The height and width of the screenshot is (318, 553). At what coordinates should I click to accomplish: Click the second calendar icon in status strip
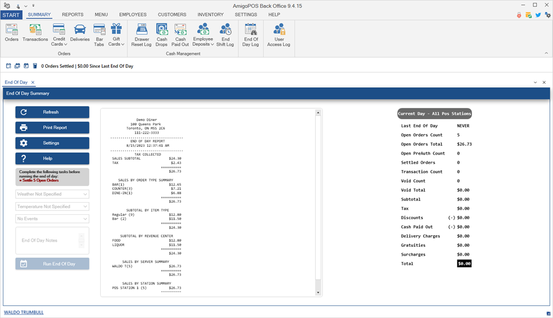pyautogui.click(x=17, y=66)
